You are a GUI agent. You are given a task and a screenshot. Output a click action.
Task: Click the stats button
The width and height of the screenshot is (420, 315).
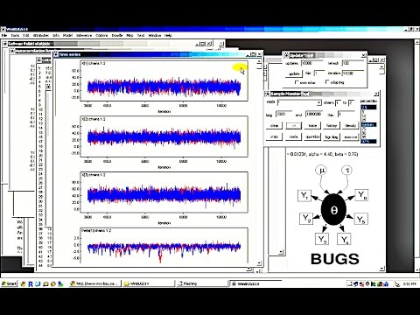274,136
